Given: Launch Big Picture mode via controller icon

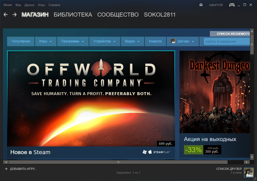Looking at the screenshot, I should [x=232, y=5].
